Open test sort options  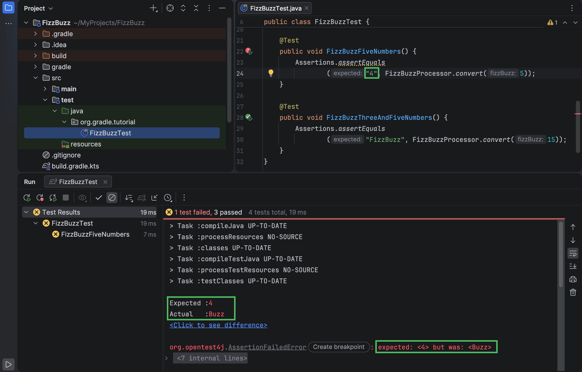coord(129,198)
